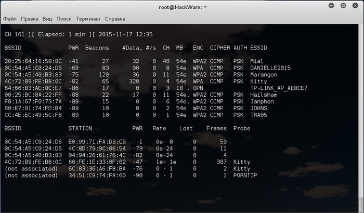Viewport: 364px width, 213px height.
Task: Click the #Data value 320
Action: (x=134, y=82)
